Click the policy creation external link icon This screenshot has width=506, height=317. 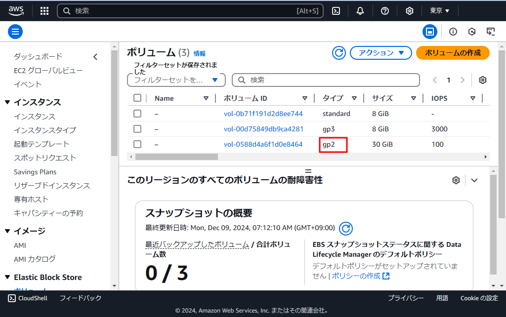386,276
